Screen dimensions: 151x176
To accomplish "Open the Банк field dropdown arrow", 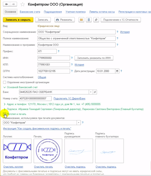I will click(x=91, y=92).
